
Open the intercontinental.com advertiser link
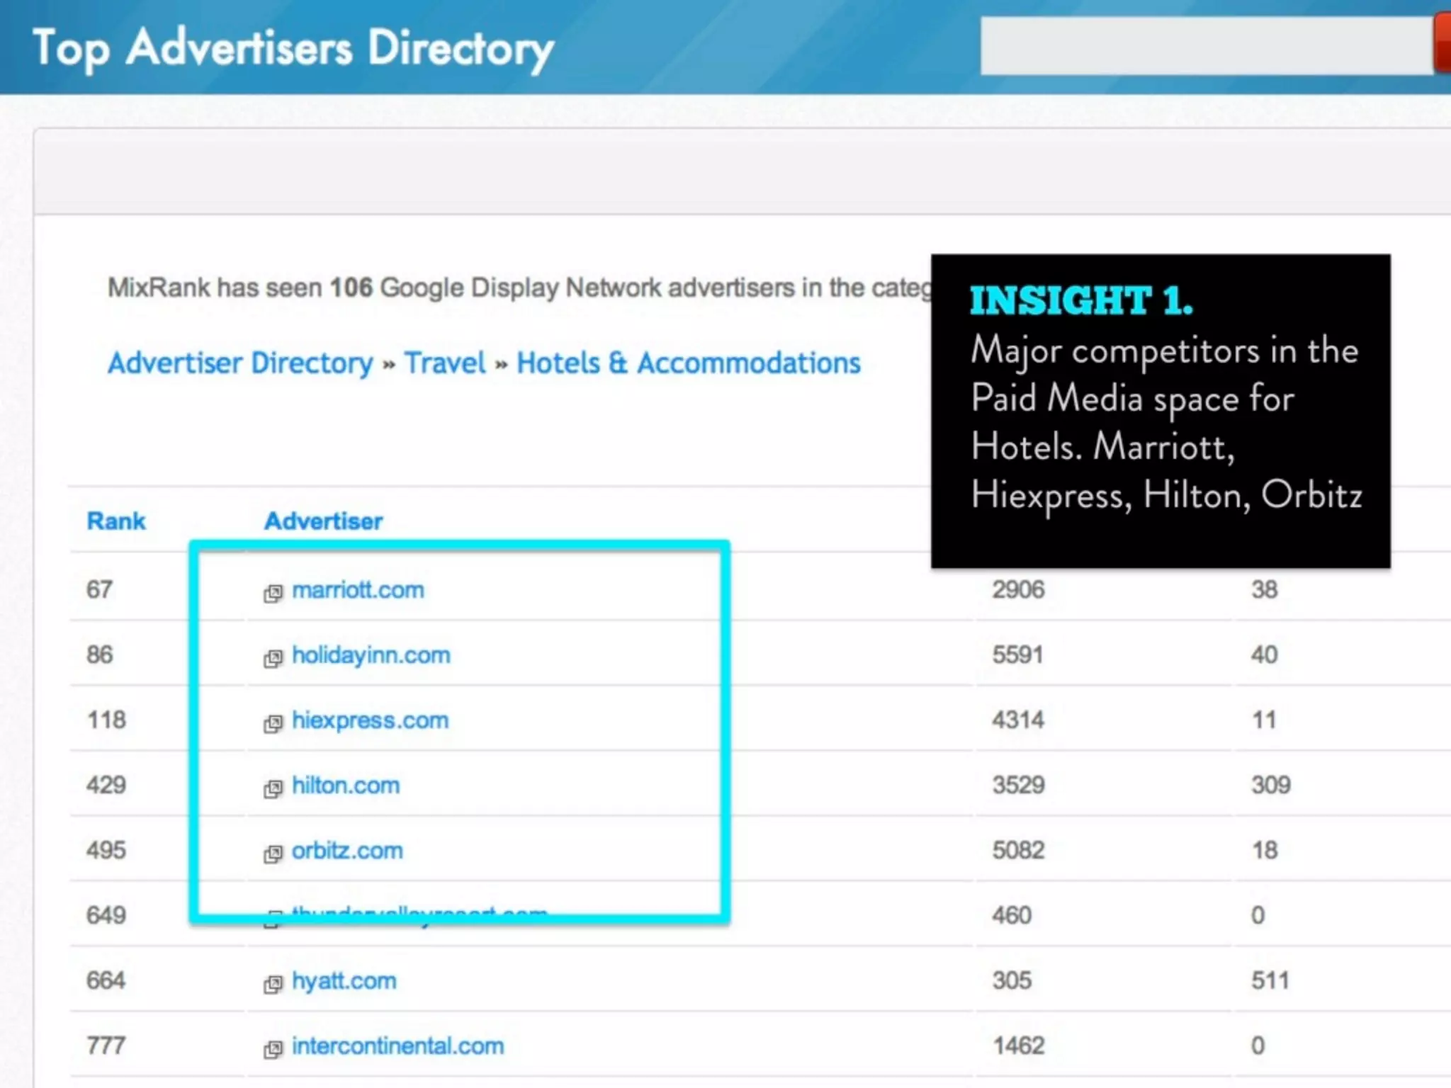[x=397, y=1045]
